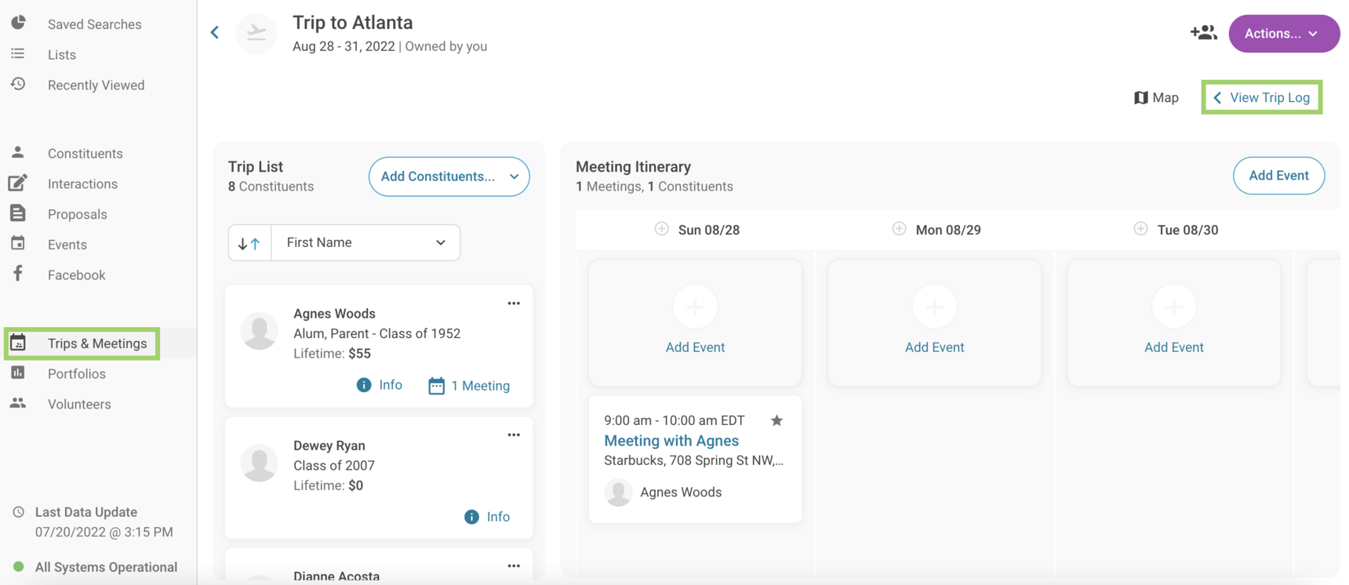Click the Facebook logo icon
The image size is (1349, 585).
click(18, 274)
